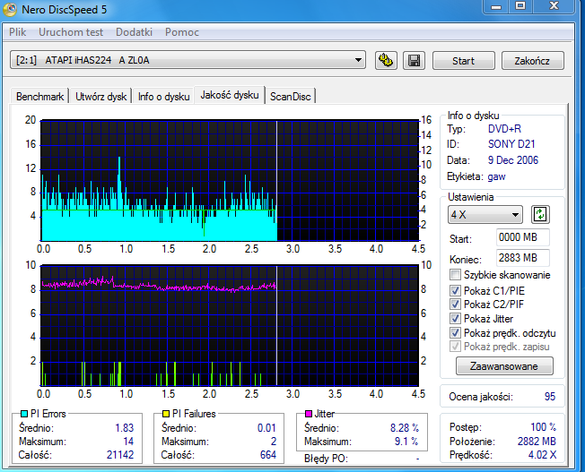Click the Etykieta value gaw
Screen dimensions: 585x472
(496, 176)
